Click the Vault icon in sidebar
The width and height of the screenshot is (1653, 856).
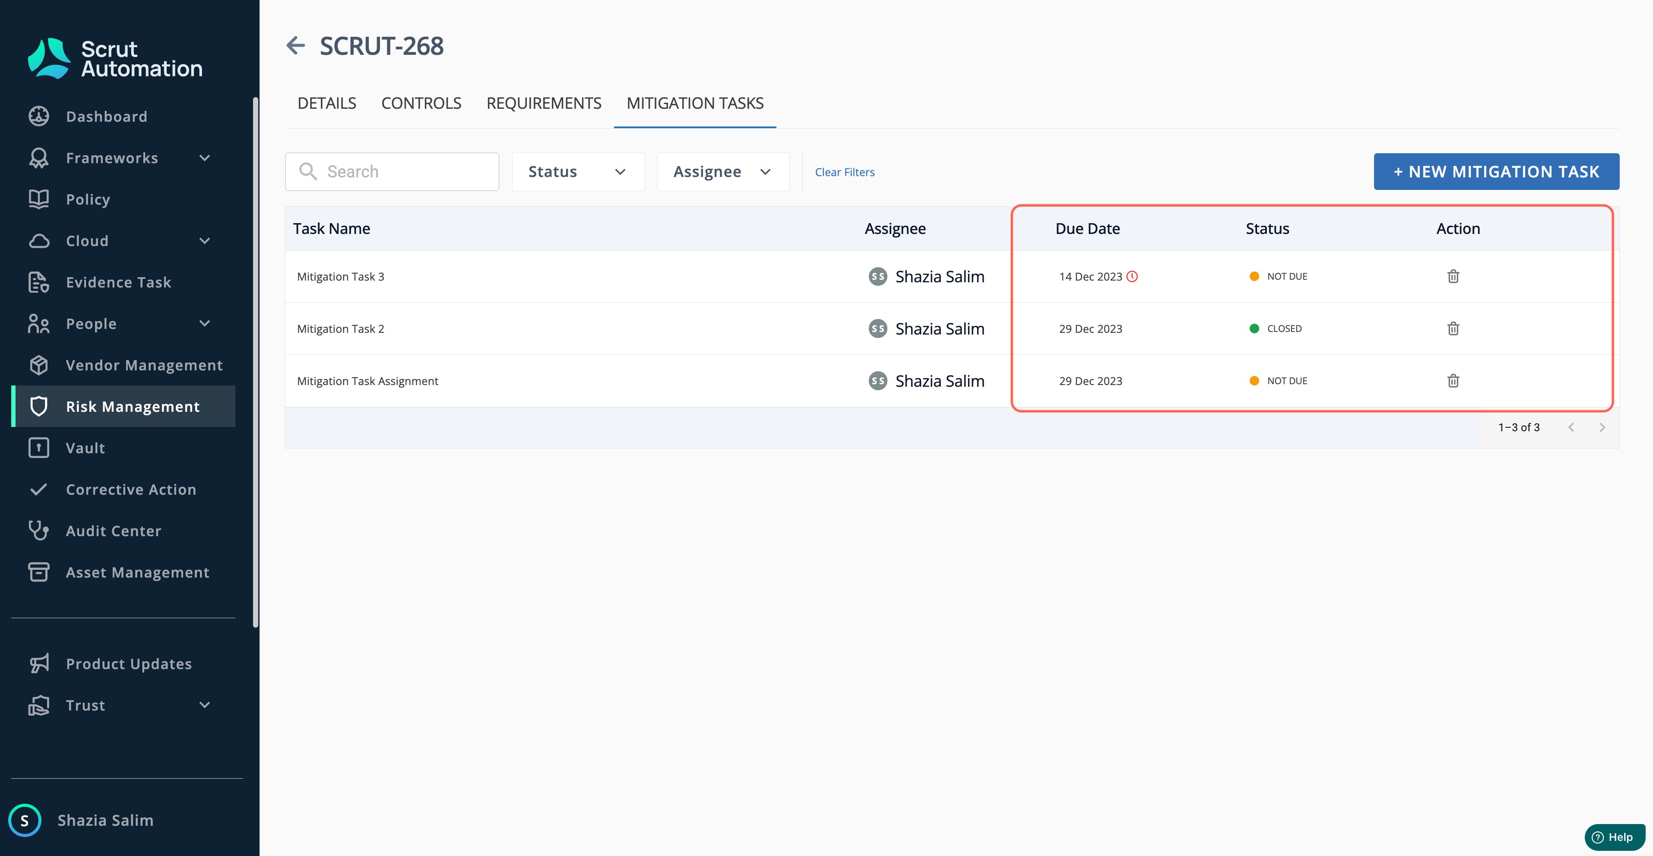(x=38, y=448)
